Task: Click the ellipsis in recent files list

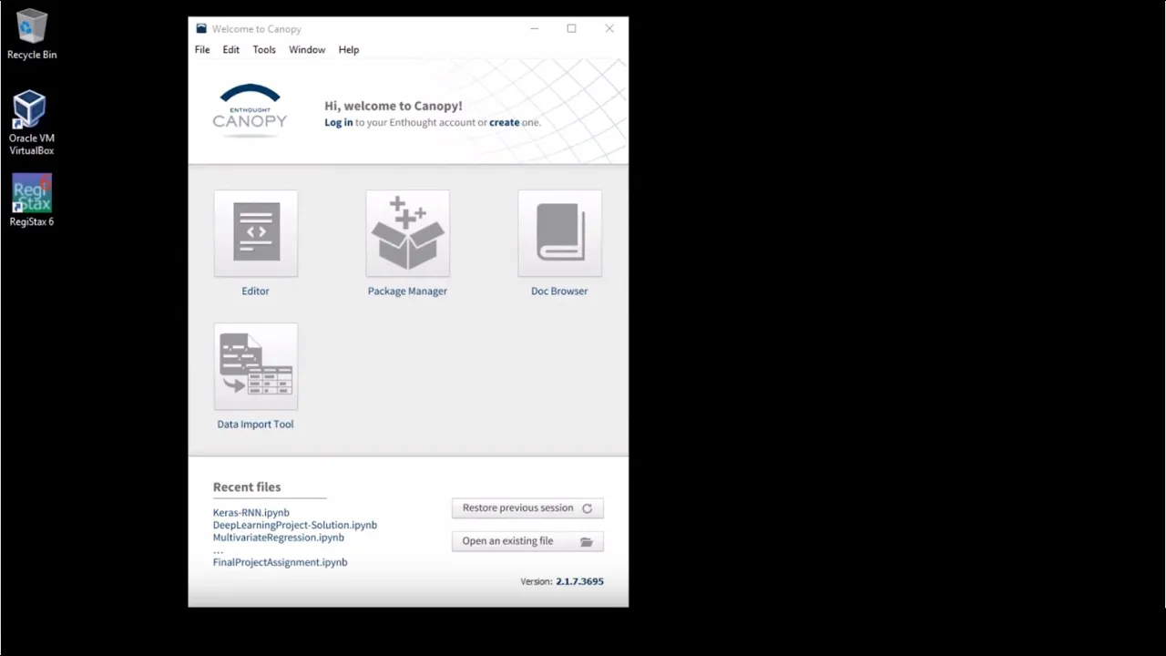Action: (x=218, y=551)
